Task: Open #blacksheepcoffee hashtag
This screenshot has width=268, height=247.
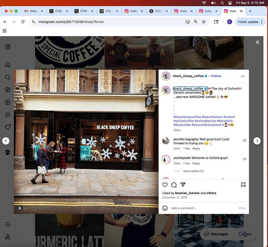Action: coord(187,117)
